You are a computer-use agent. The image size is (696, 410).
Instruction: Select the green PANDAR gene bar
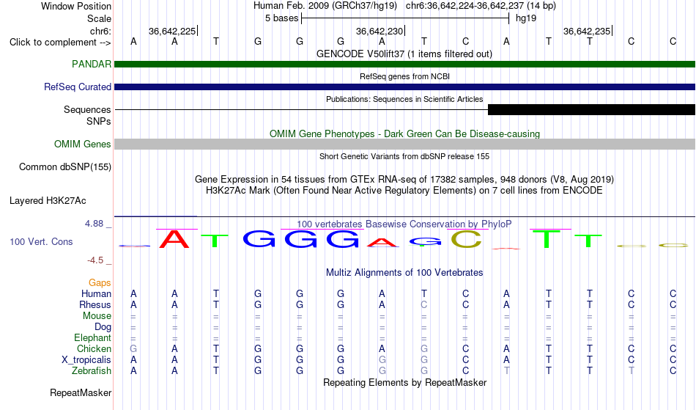click(404, 65)
